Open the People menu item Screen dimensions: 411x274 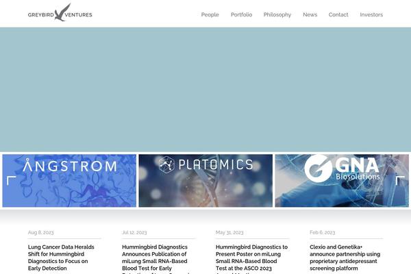click(x=210, y=14)
